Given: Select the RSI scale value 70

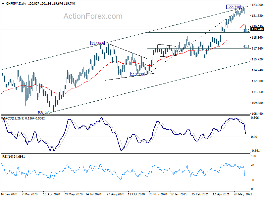Looking at the screenshot, I should pyautogui.click(x=252, y=165).
